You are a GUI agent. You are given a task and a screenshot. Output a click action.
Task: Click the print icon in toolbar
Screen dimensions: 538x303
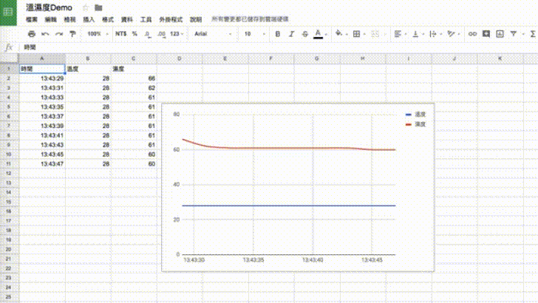(x=31, y=34)
